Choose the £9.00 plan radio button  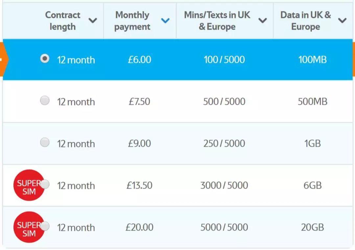coord(45,143)
